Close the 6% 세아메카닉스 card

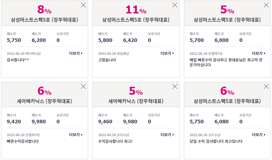pyautogui.click(x=83, y=87)
